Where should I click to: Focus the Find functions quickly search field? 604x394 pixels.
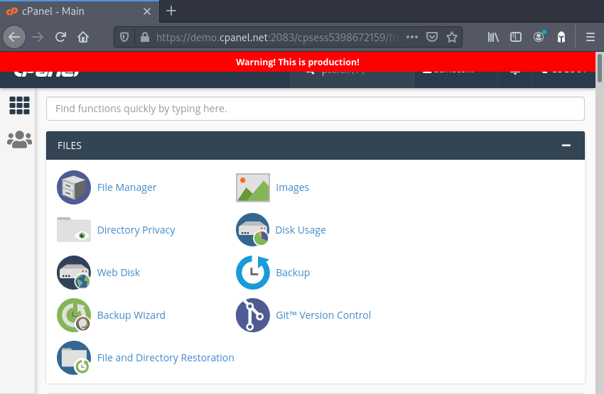pyautogui.click(x=315, y=109)
